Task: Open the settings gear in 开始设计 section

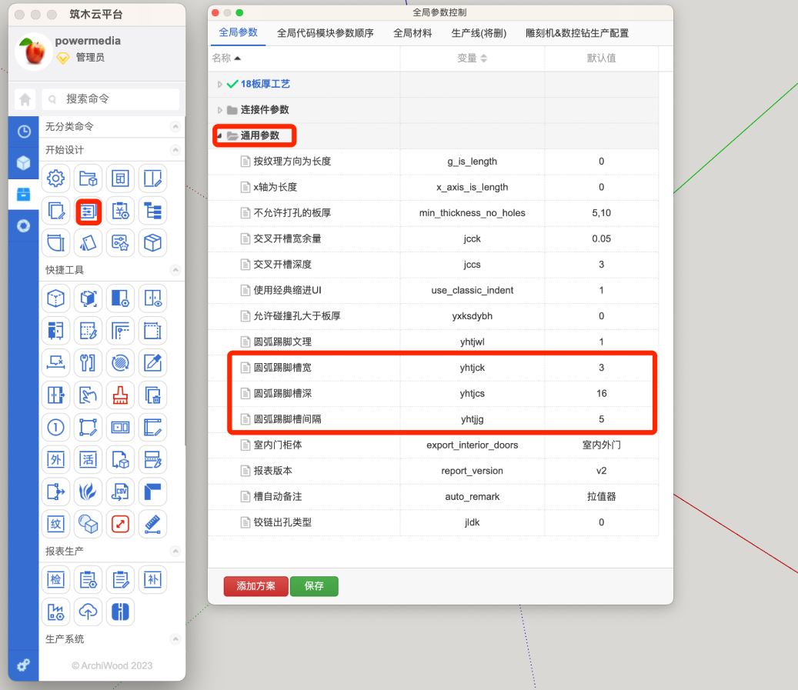Action: coord(55,178)
